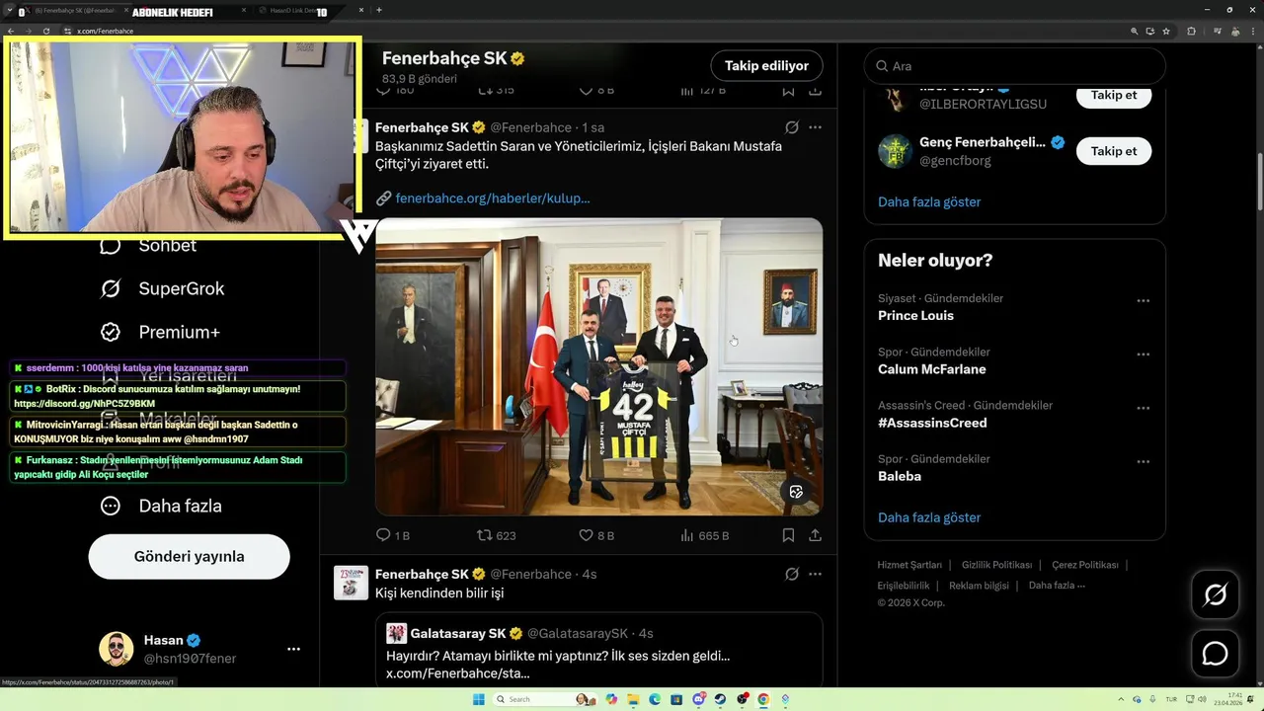Open Reklam bilgisi footer link

click(x=979, y=586)
